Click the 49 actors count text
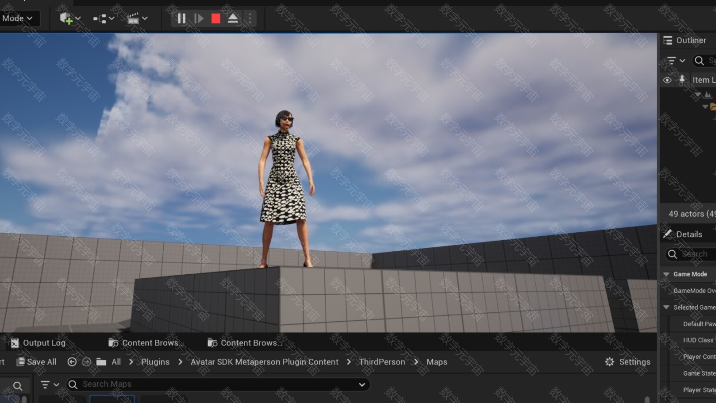Viewport: 716px width, 403px height. click(x=693, y=214)
